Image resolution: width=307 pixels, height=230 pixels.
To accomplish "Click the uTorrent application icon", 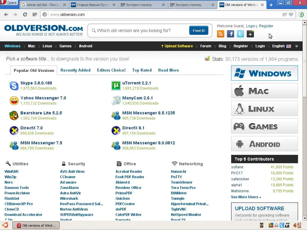I will coord(116,86).
